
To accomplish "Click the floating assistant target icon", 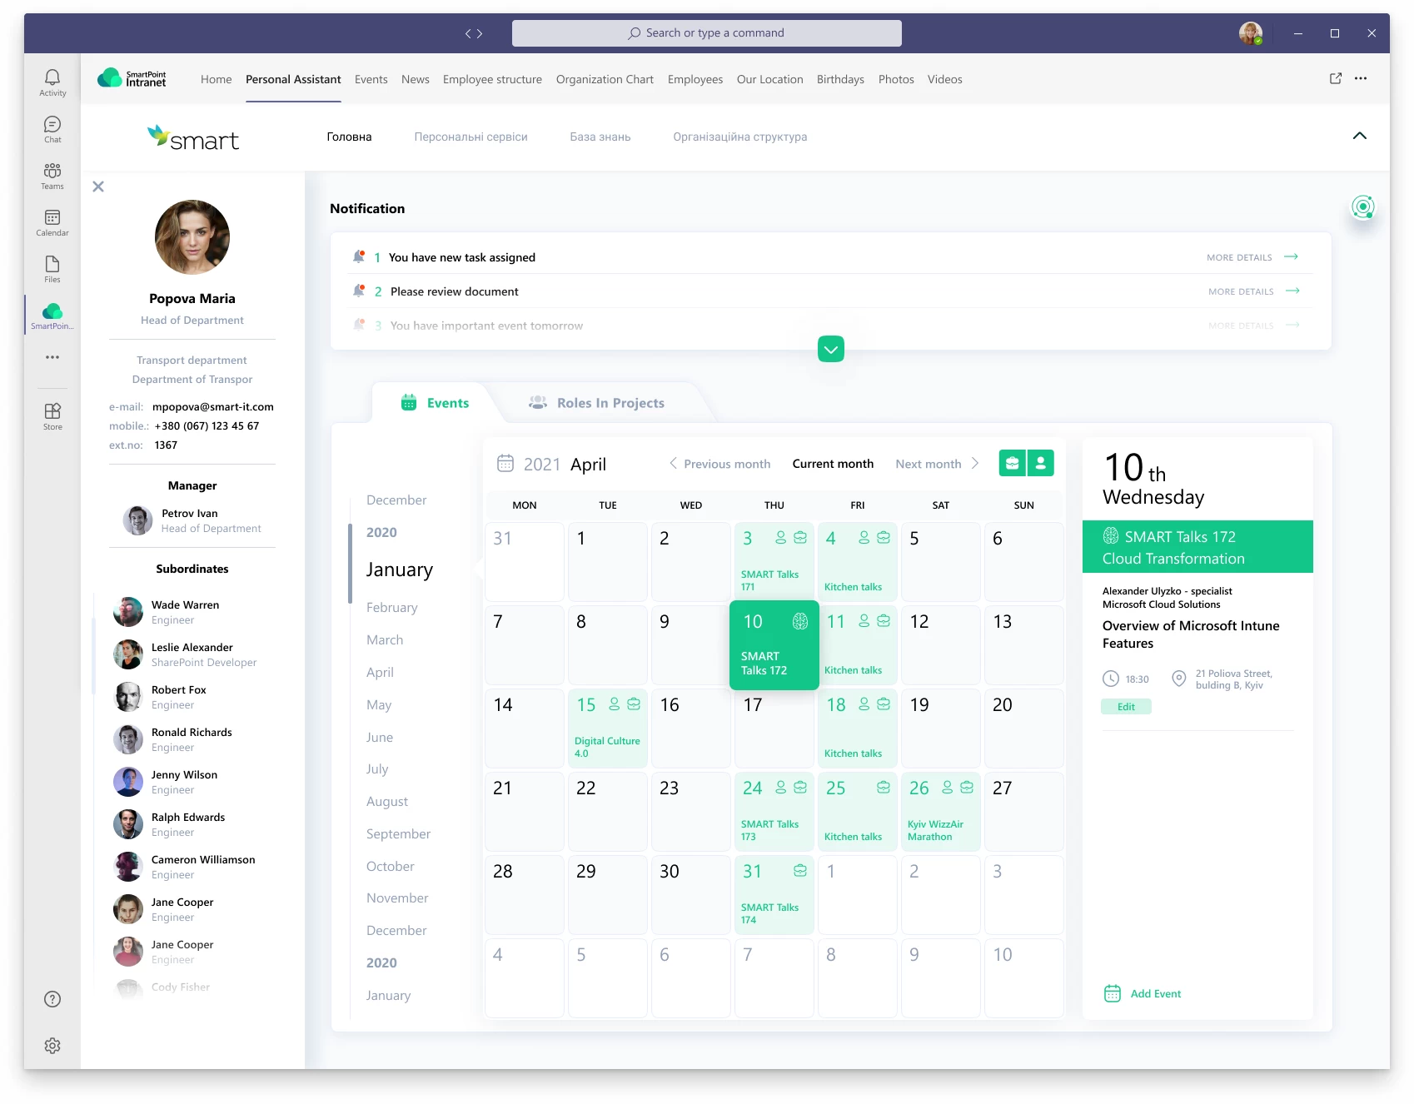I will tap(1362, 206).
